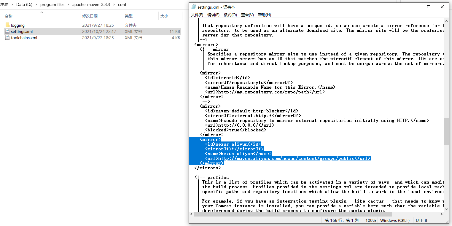This screenshot has width=452, height=226.
Task: Minimize the Notepad window
Action: pos(415,7)
